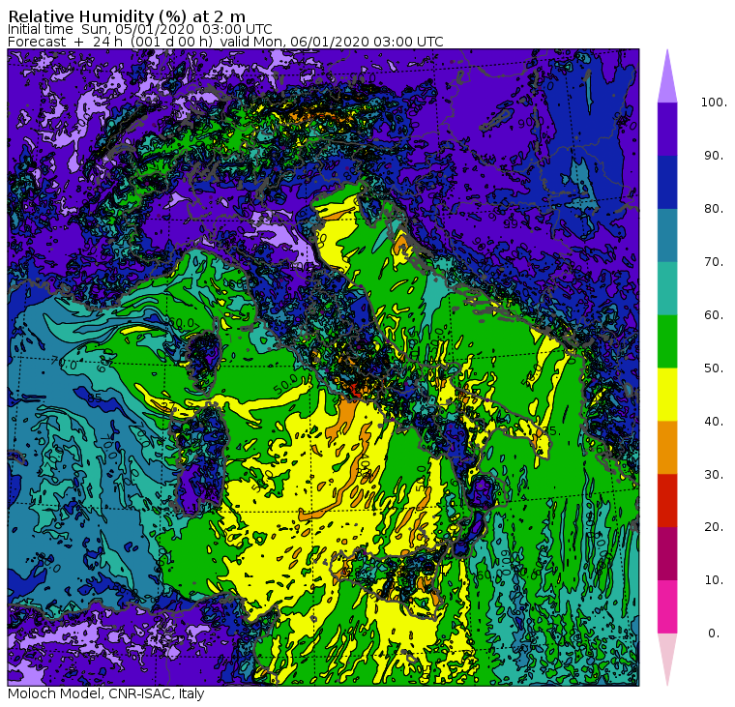Image resolution: width=735 pixels, height=707 pixels.
Task: Click the 20-30 red colorbar segment
Action: pyautogui.click(x=667, y=501)
